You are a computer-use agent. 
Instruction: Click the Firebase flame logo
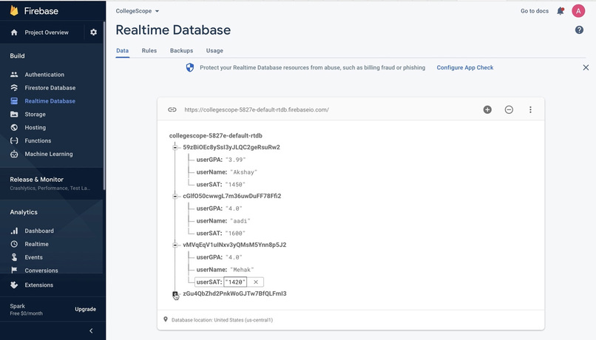[14, 10]
